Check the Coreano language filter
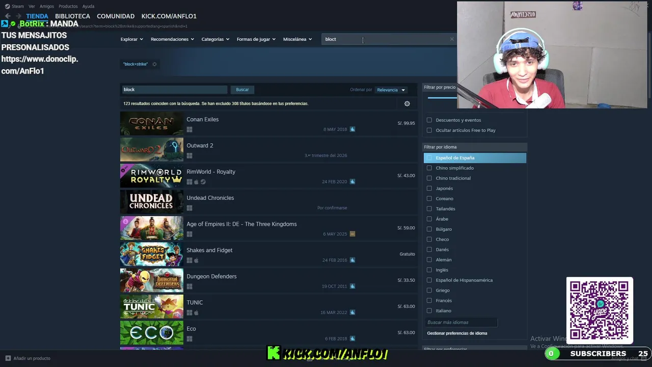This screenshot has width=652, height=367. pos(429,199)
